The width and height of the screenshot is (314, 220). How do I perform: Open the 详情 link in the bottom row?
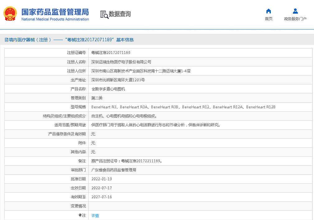click(x=95, y=215)
